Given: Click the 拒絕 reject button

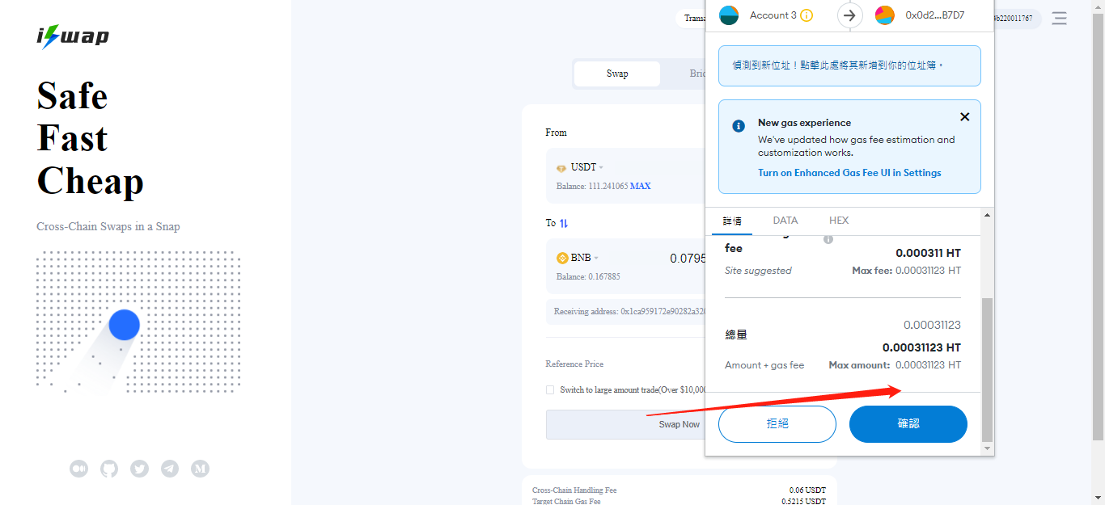Looking at the screenshot, I should click(x=777, y=423).
